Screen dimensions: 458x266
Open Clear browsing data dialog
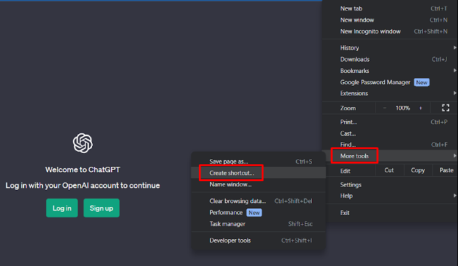[238, 201]
